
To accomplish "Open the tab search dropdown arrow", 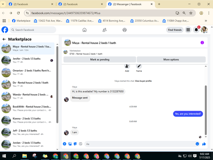I will coord(3,4).
